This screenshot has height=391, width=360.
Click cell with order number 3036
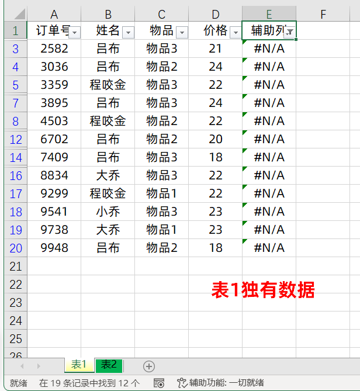pyautogui.click(x=54, y=67)
